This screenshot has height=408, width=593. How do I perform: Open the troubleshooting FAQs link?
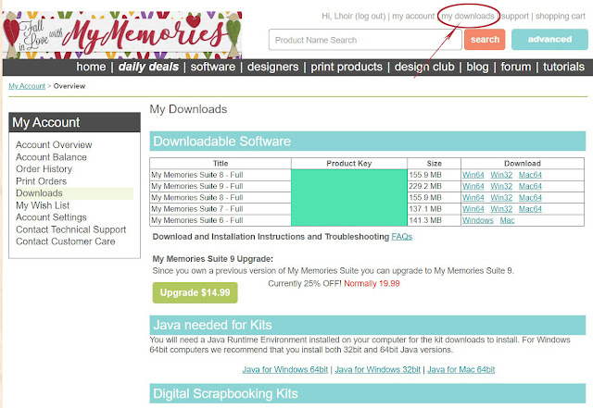[x=401, y=237]
